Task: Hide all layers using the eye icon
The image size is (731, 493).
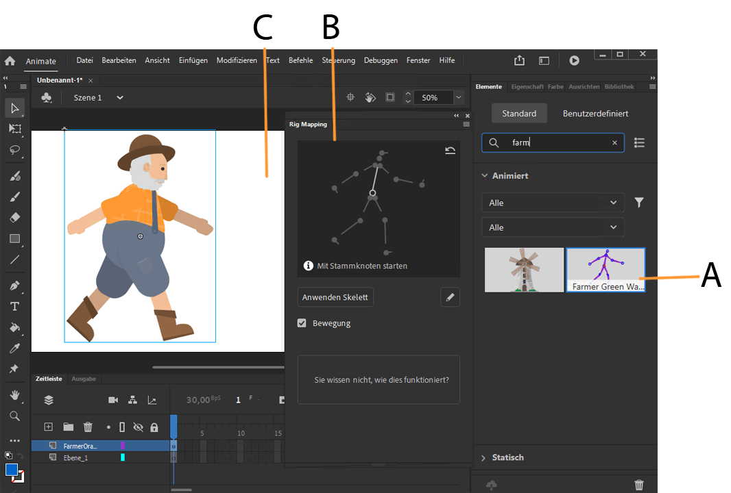Action: (139, 427)
